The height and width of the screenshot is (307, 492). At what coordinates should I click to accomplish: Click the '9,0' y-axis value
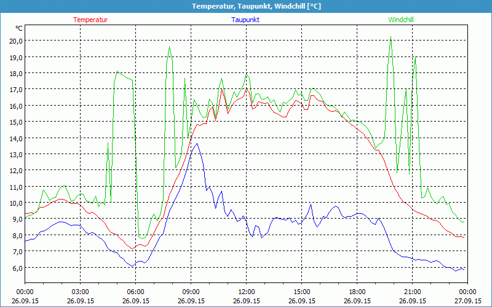tap(17, 219)
